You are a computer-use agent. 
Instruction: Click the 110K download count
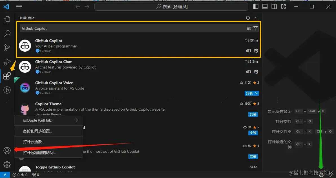pos(246,83)
